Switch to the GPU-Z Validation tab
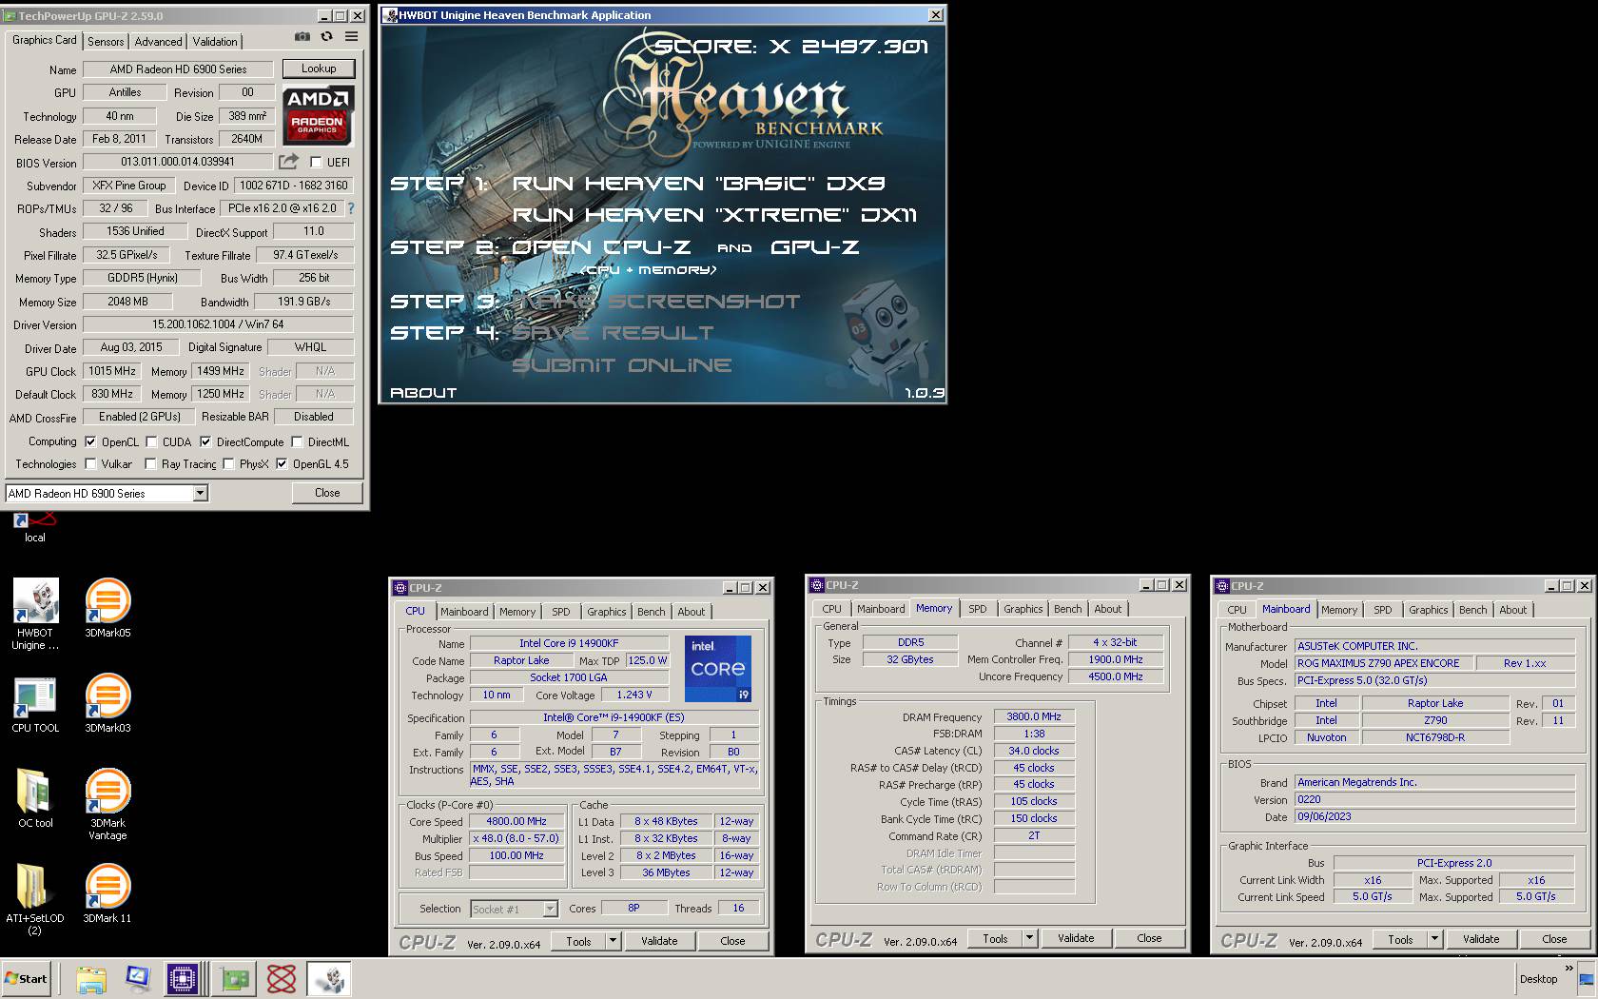1598x999 pixels. (215, 41)
